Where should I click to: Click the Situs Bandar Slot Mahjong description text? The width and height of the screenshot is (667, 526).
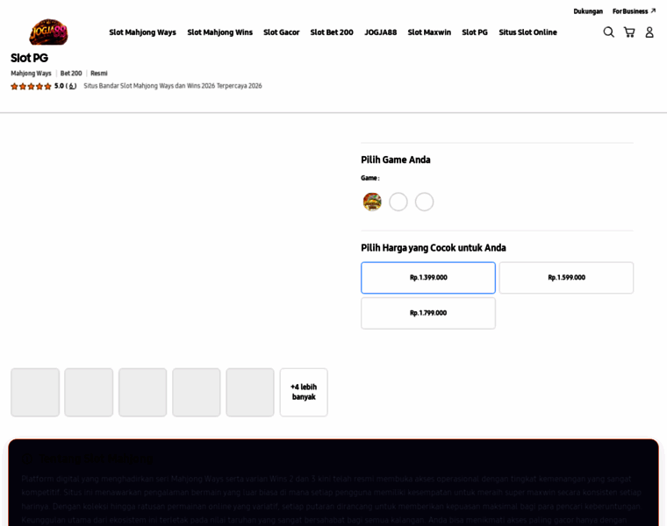(173, 86)
